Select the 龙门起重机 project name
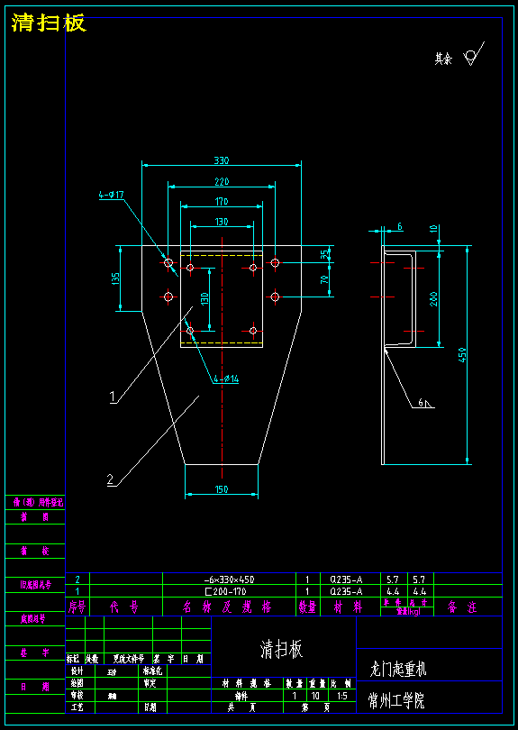 (x=398, y=669)
